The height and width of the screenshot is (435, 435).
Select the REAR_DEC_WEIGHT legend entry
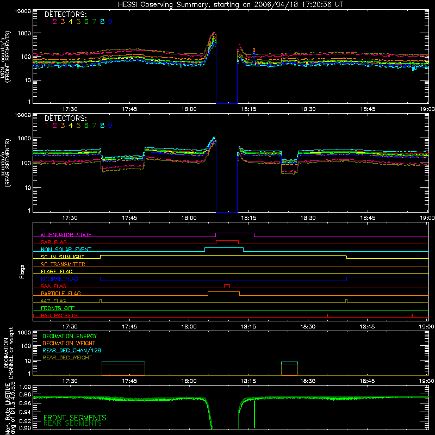tap(67, 358)
